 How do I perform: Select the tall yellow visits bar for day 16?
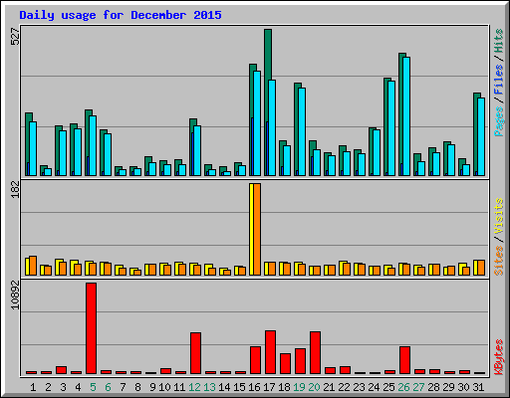[x=251, y=229]
